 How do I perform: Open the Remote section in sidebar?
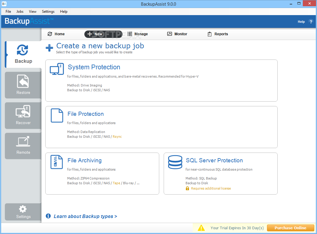point(23,146)
